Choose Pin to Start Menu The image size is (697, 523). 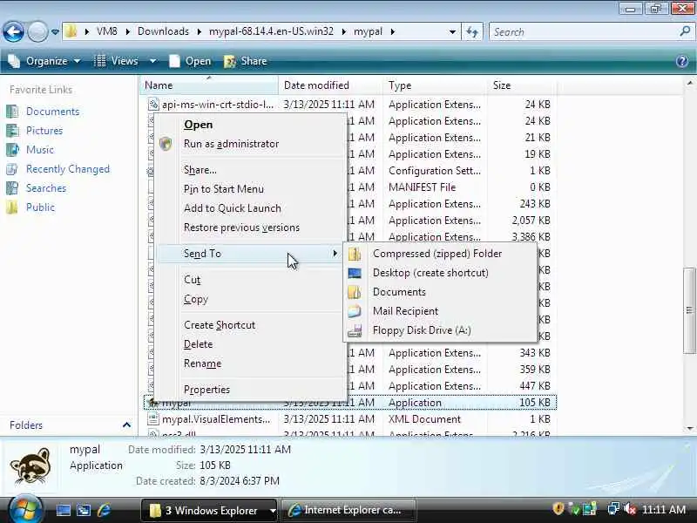point(224,189)
